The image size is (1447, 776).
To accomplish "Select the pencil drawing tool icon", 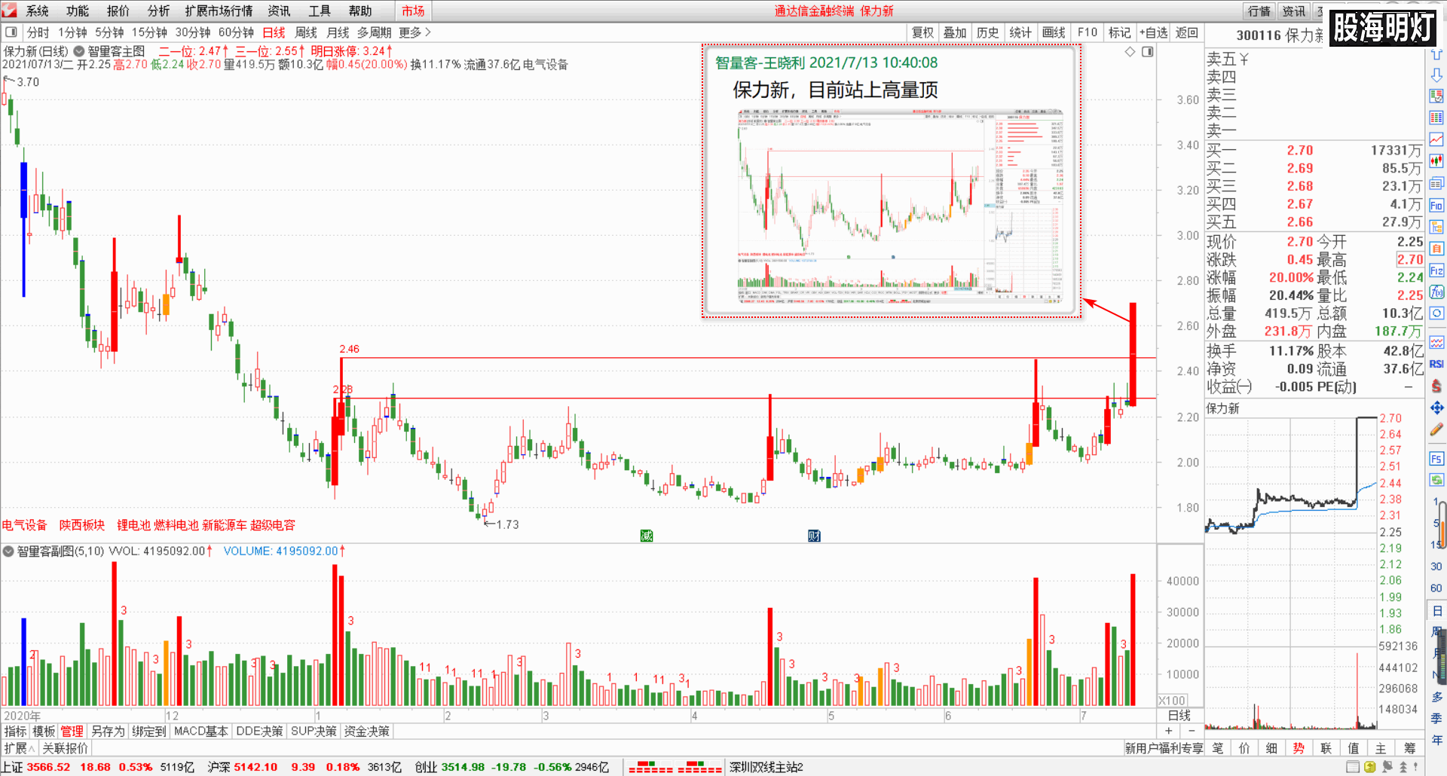I will coord(1436,429).
